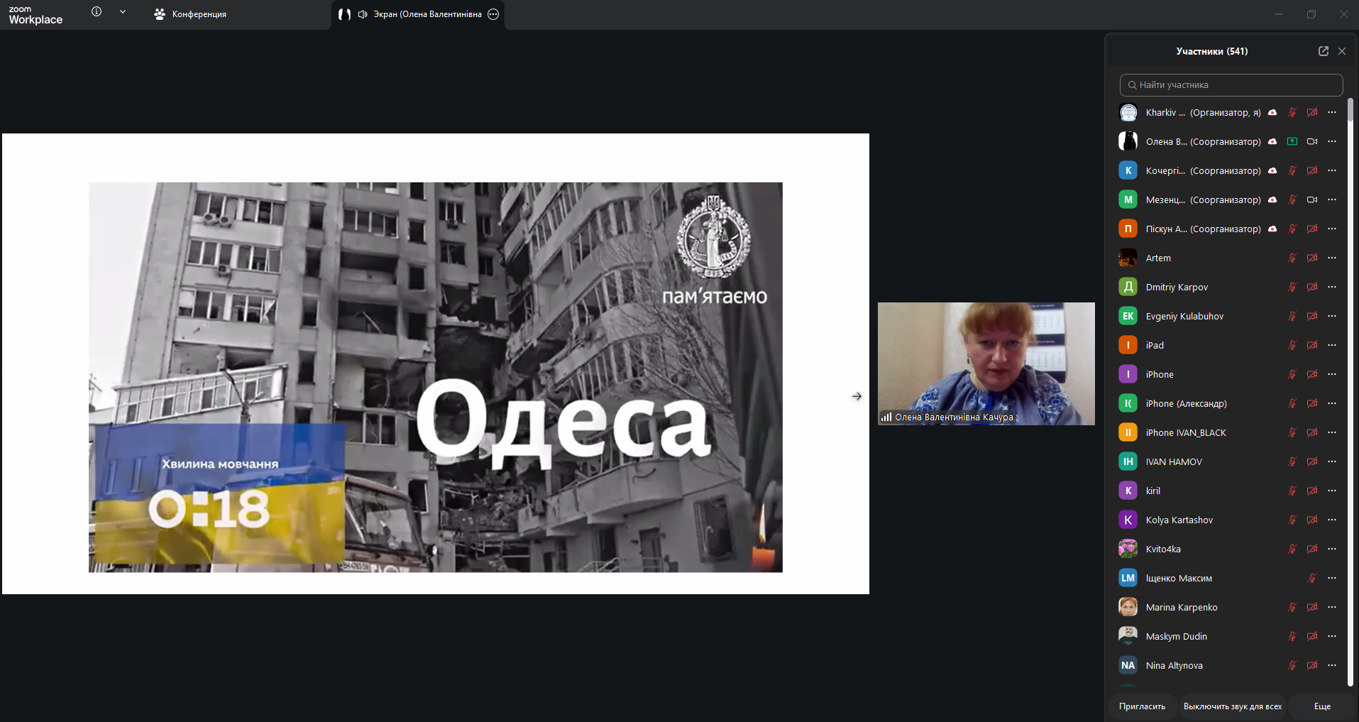Focus the Найти участника search field
The height and width of the screenshot is (722, 1359).
tap(1231, 84)
